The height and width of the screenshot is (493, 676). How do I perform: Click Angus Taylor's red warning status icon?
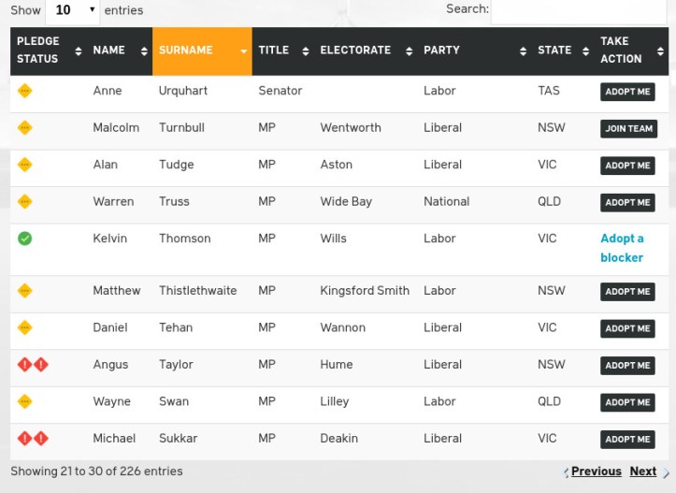click(33, 365)
